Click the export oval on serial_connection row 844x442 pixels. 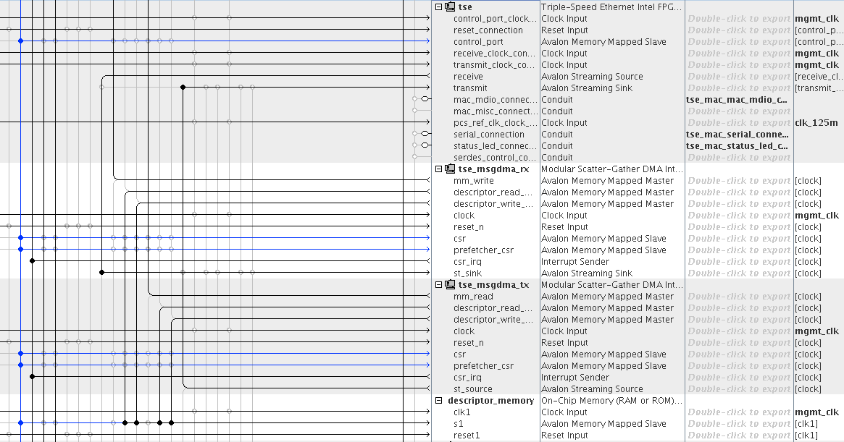425,134
